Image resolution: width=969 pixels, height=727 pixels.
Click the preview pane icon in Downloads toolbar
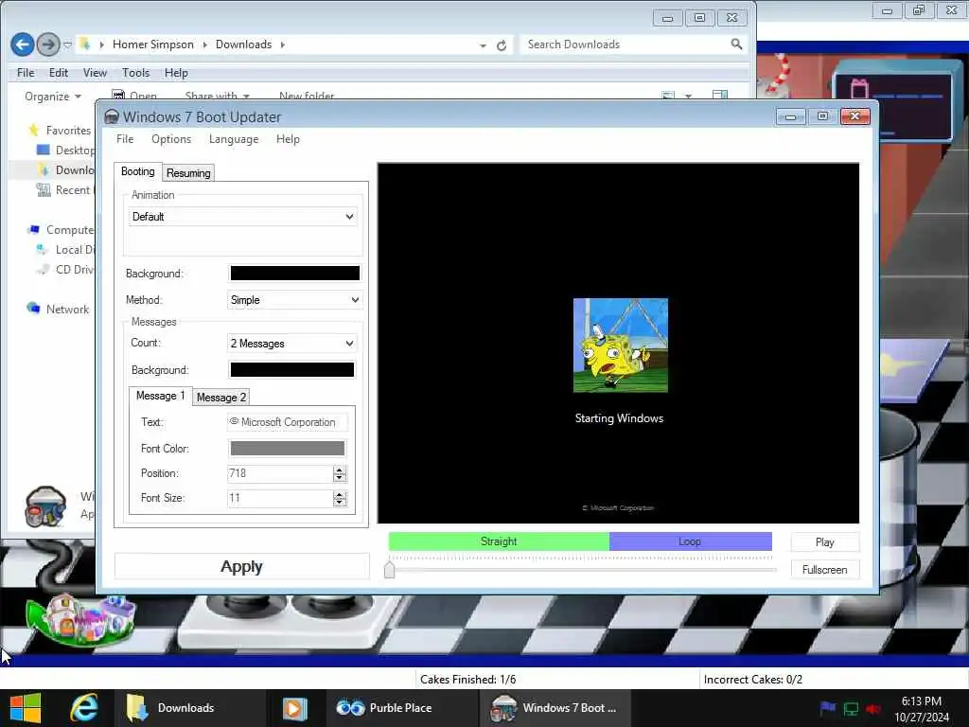click(720, 96)
